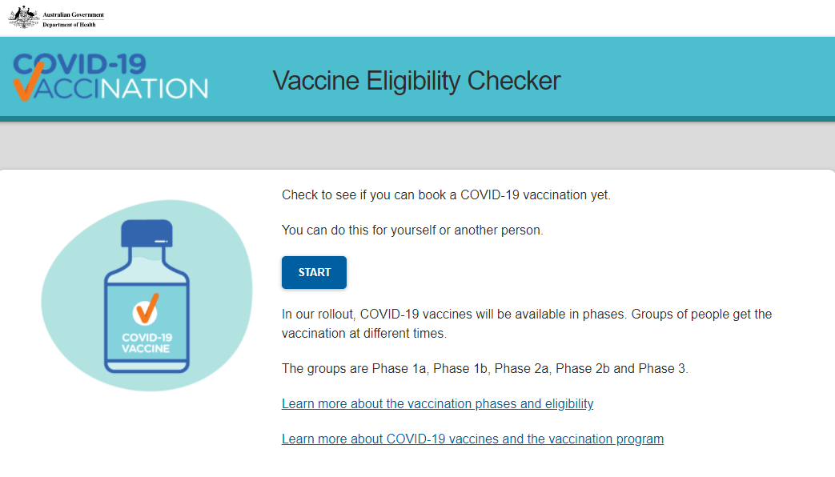Viewport: 835px width, 477px height.
Task: Click the blue cap of the vaccine bottle
Action: click(x=146, y=233)
